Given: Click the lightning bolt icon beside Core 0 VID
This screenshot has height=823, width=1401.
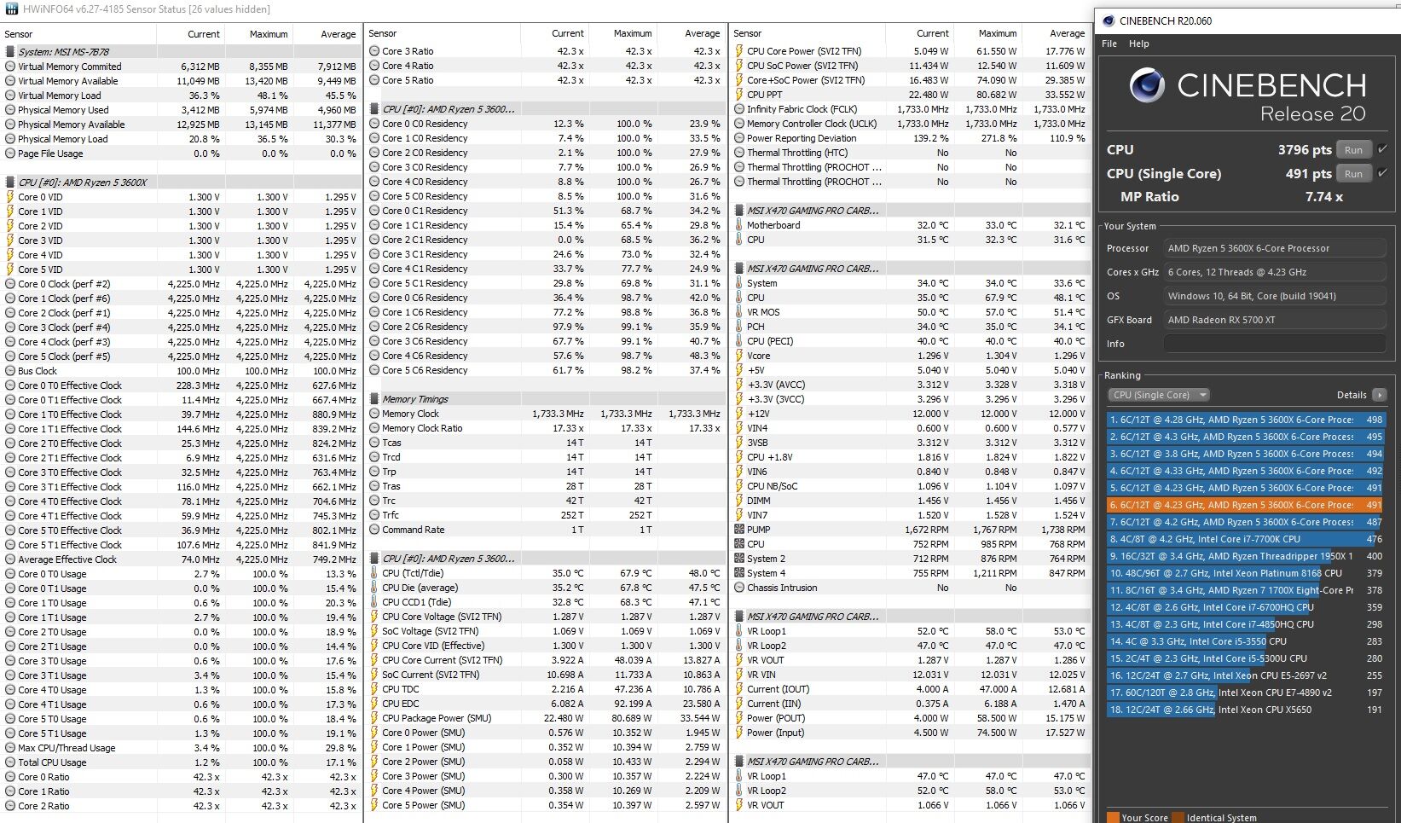Looking at the screenshot, I should click(x=10, y=197).
